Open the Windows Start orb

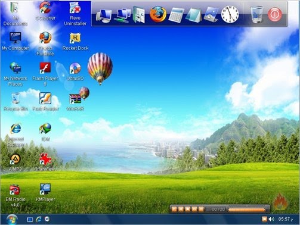pyautogui.click(x=12, y=219)
